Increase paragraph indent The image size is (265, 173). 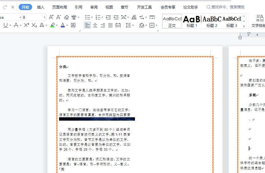tap(116, 17)
